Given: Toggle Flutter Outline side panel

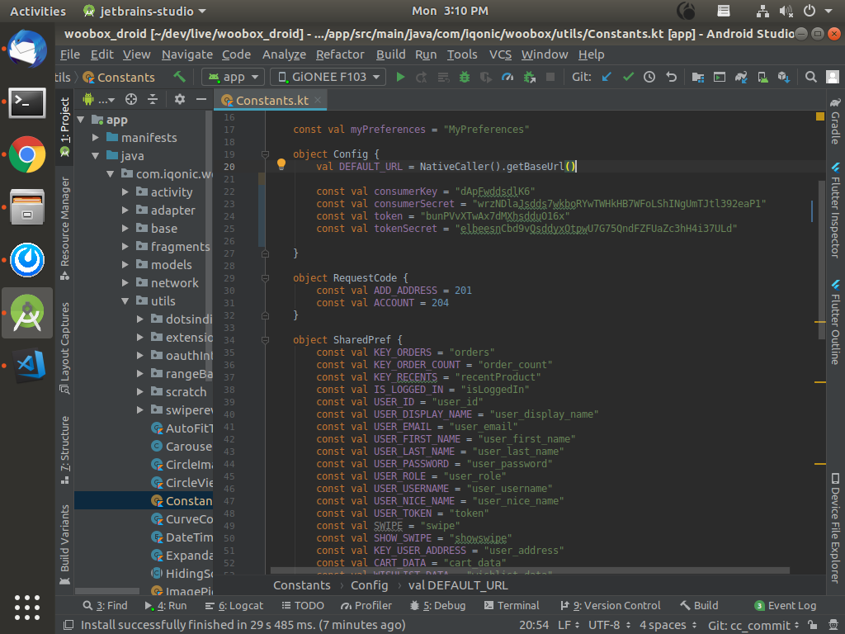Looking at the screenshot, I should click(835, 323).
